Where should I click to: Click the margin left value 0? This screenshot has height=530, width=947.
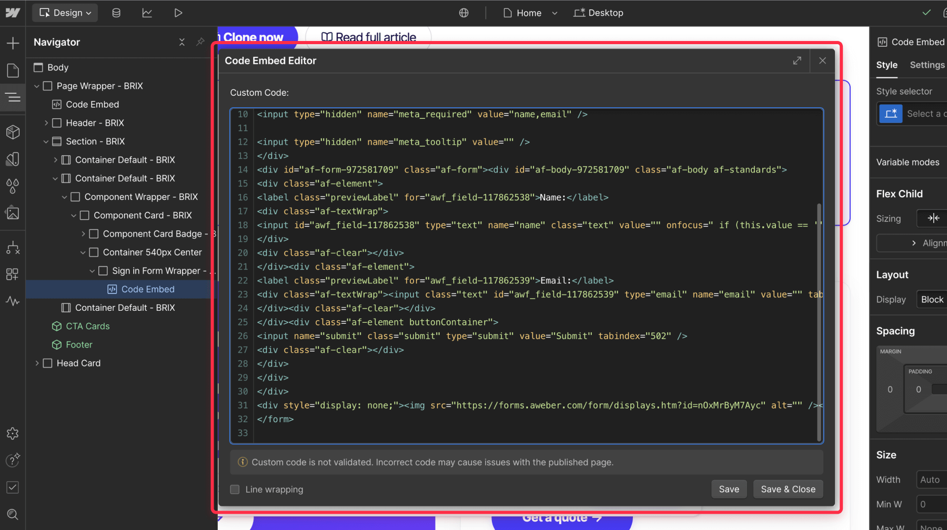[890, 390]
